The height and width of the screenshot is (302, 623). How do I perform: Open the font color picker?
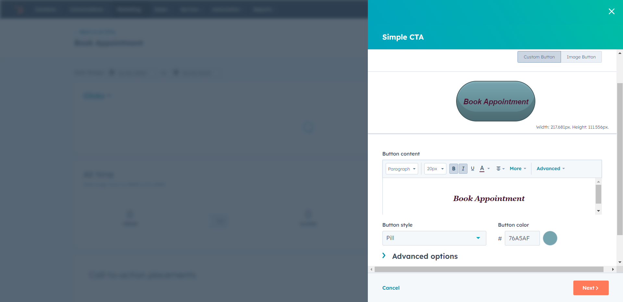483,169
